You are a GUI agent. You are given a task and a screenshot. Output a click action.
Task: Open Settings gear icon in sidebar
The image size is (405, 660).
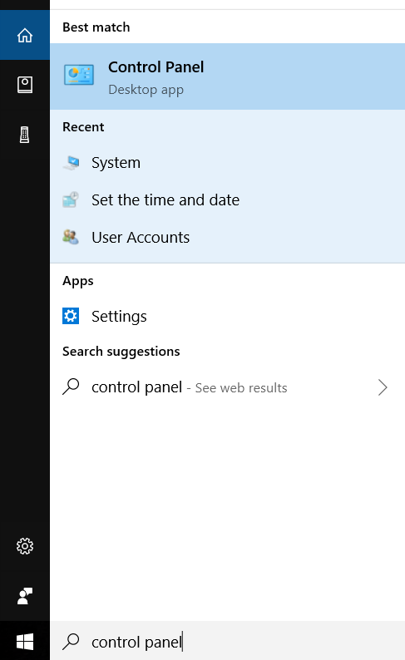coord(25,546)
